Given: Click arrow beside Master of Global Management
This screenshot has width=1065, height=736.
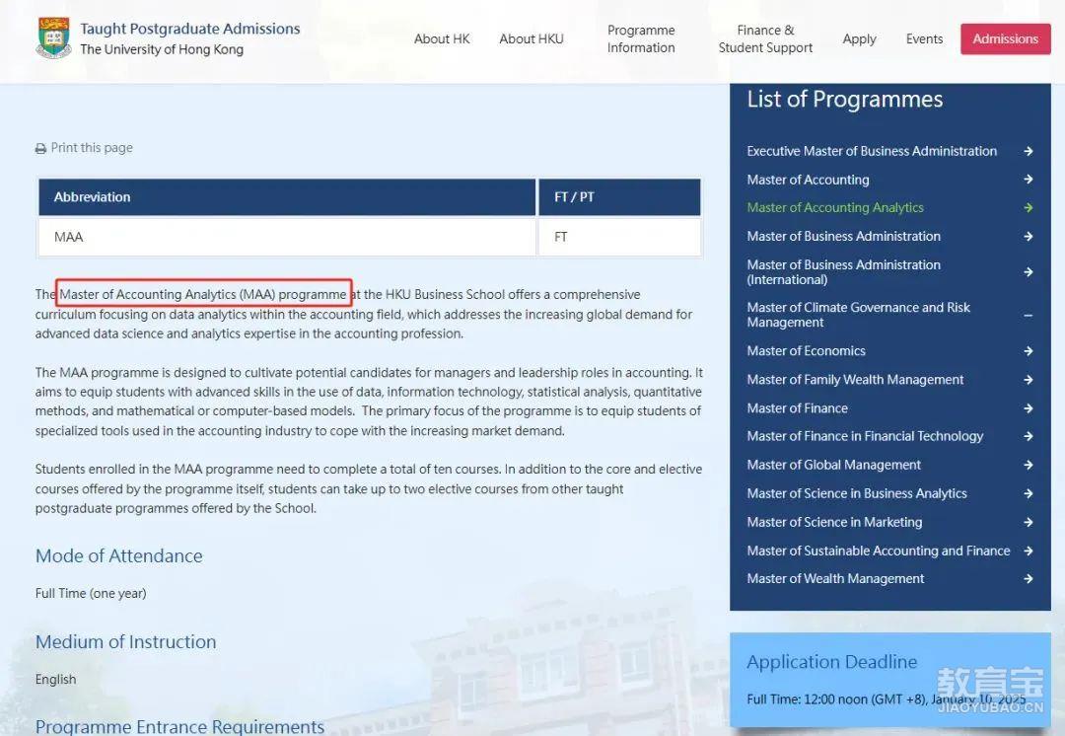Looking at the screenshot, I should [1029, 465].
